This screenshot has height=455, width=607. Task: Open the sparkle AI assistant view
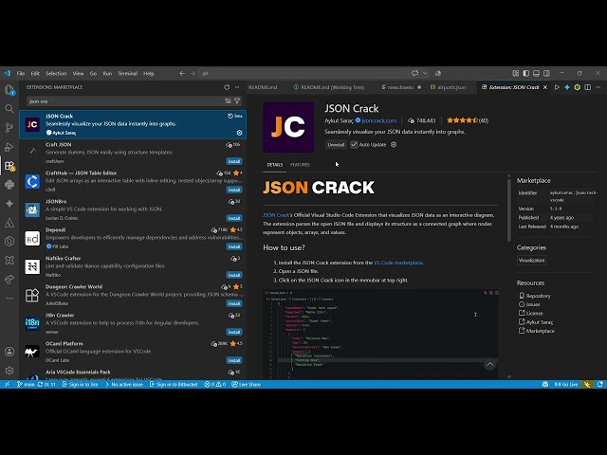pyautogui.click(x=9, y=204)
